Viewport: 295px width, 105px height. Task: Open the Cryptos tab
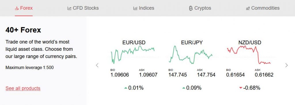point(200,8)
